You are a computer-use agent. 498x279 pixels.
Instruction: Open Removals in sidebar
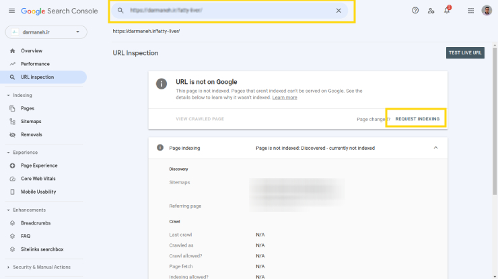pos(32,134)
